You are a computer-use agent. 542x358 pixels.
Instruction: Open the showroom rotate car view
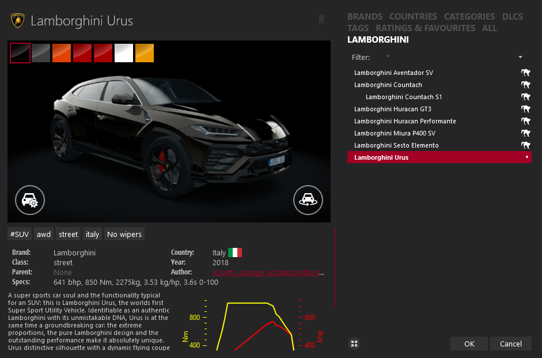pos(308,200)
